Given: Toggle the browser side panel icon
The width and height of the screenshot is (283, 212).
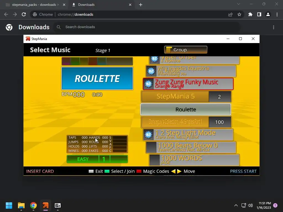Looking at the screenshot, I should coord(259,14).
